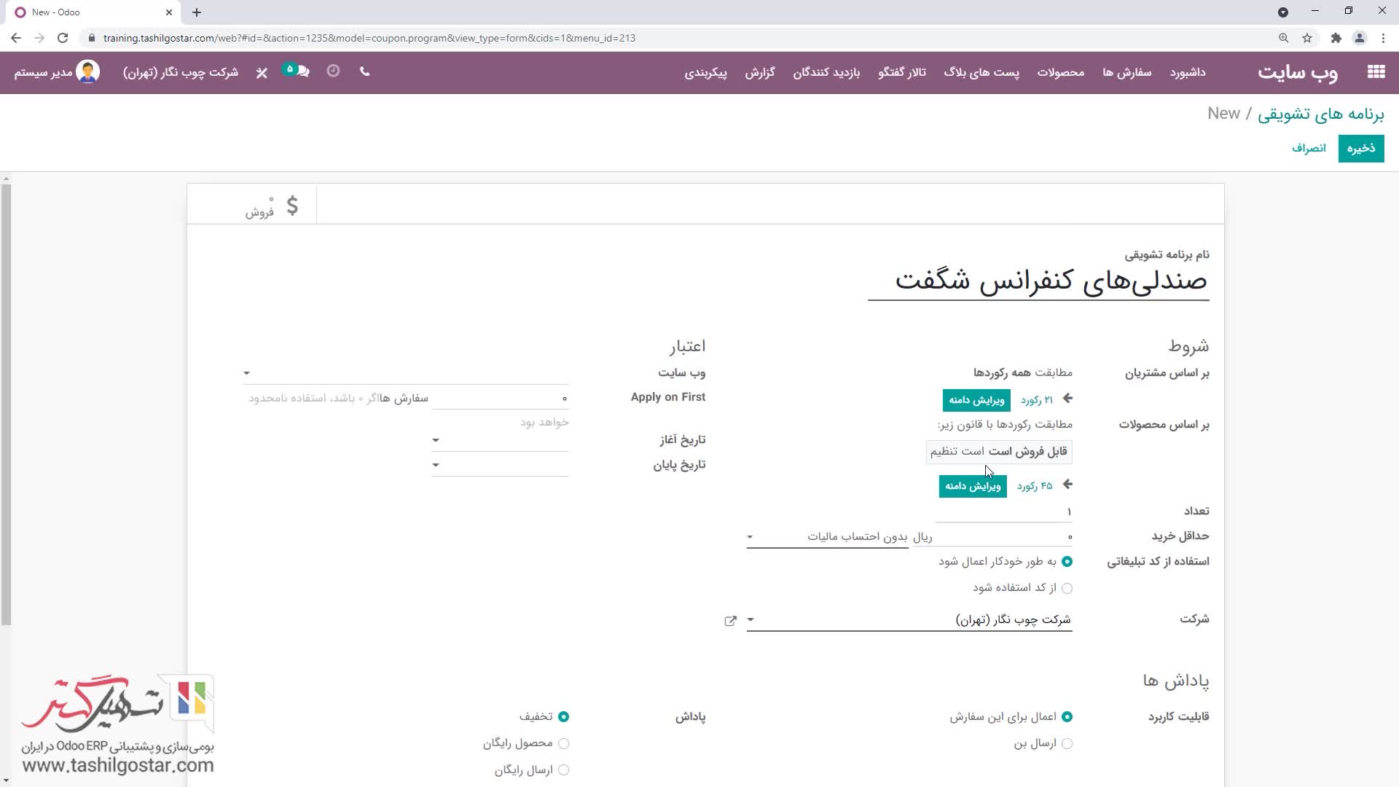The width and height of the screenshot is (1399, 787).
Task: Open the activities clock icon
Action: [x=333, y=71]
